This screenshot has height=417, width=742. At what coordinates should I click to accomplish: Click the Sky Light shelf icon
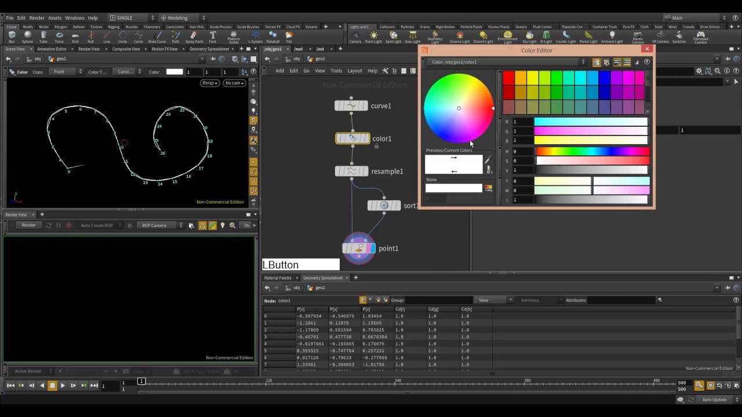point(529,37)
